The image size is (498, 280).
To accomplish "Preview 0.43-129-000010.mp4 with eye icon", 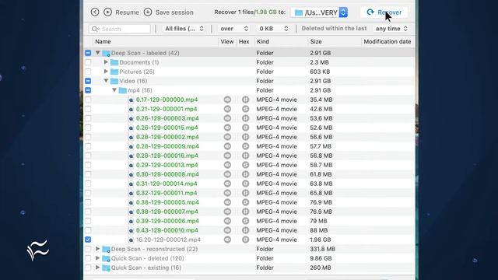I will 227,230.
